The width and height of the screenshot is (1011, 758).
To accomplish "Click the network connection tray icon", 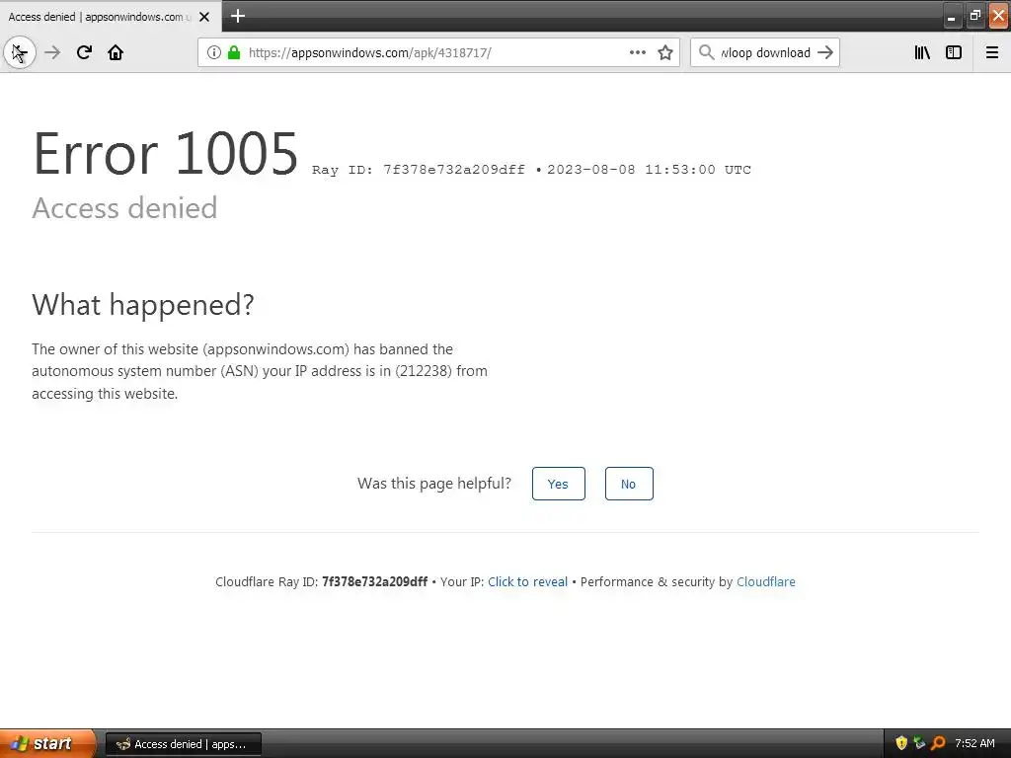I will pos(919,743).
